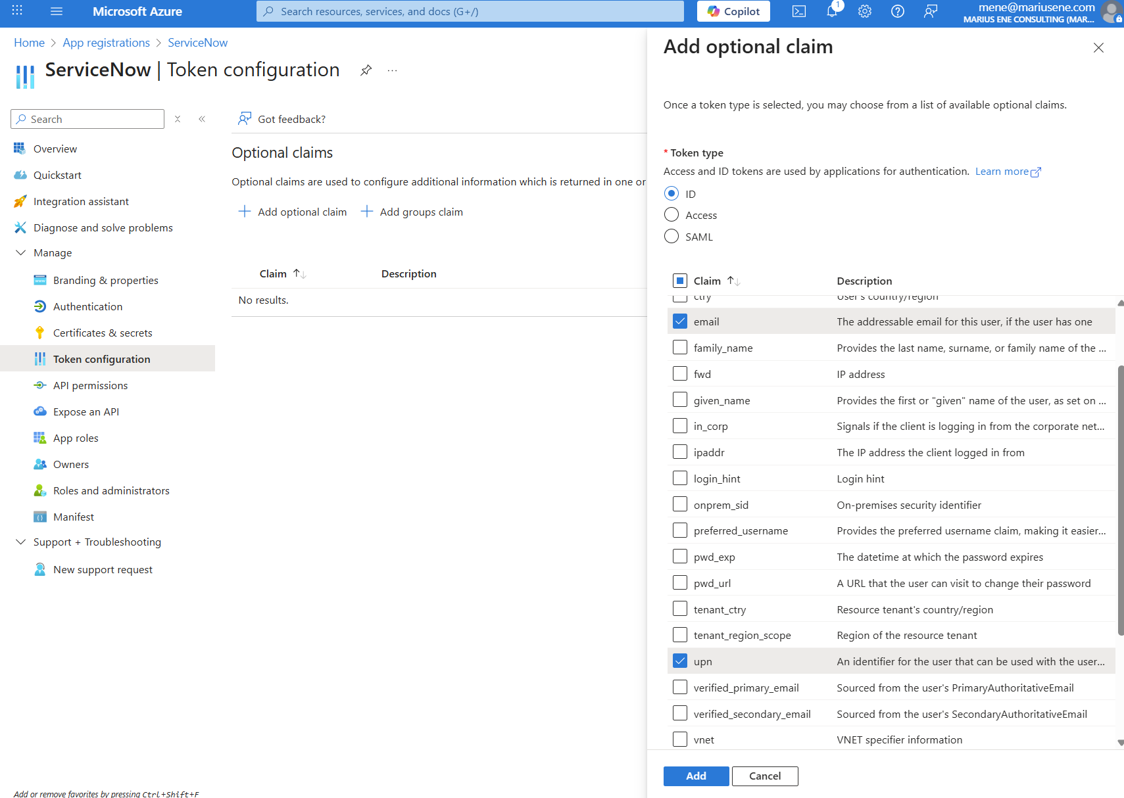Click the Add button
The height and width of the screenshot is (798, 1124).
696,776
